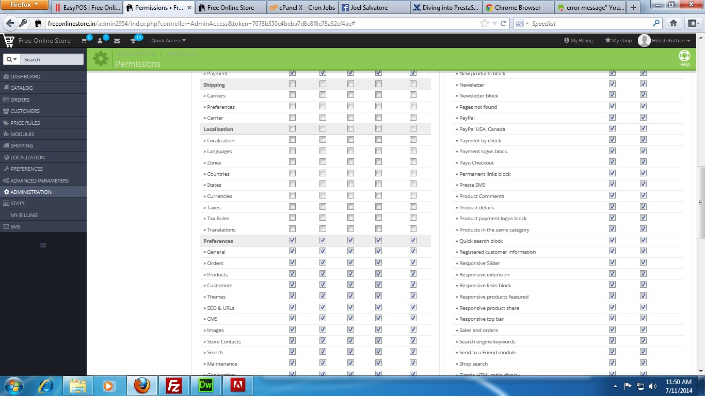
Task: Open Windows Media Player from taskbar
Action: (x=108, y=386)
